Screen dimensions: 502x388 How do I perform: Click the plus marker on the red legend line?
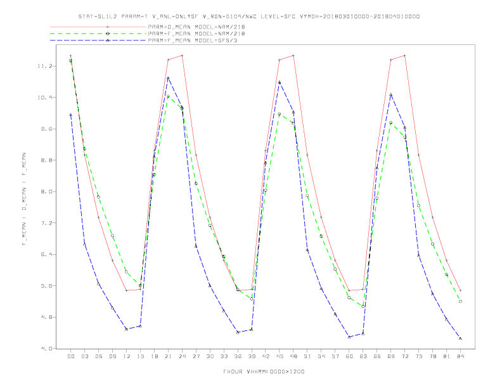coord(108,27)
